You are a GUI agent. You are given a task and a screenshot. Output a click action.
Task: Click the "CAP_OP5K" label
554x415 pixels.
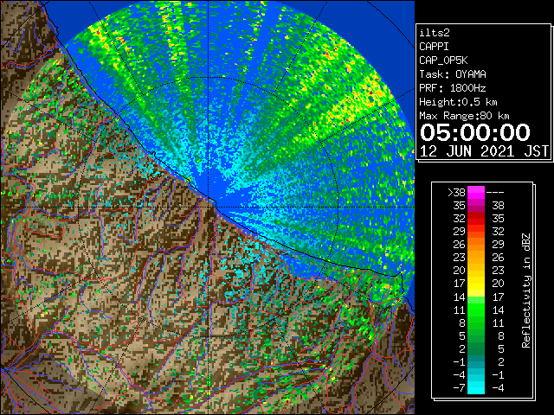[x=443, y=61]
